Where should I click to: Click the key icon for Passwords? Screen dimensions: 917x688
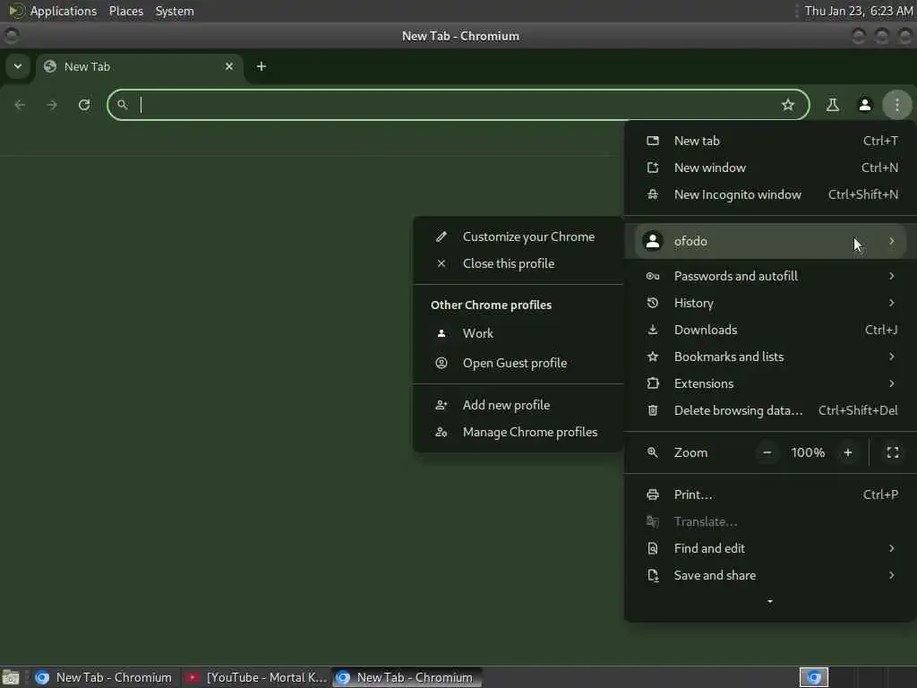[653, 276]
